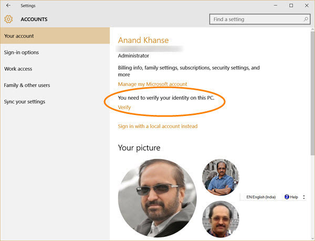The width and height of the screenshot is (315, 241).
Task: Click Manage my Microsoft account link
Action: point(152,84)
